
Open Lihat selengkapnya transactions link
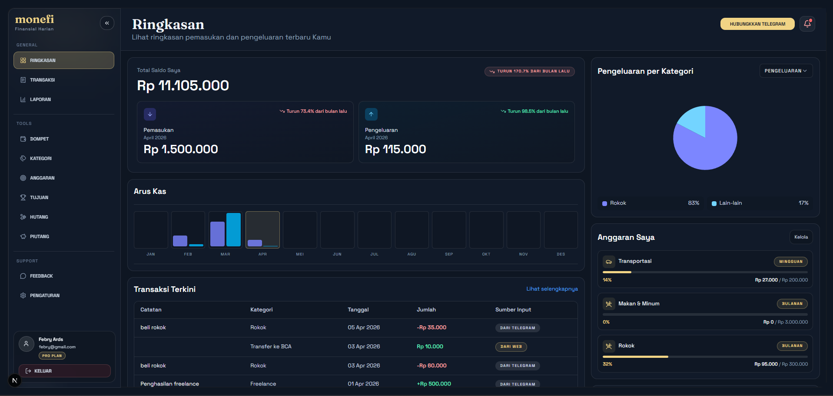[x=551, y=288]
